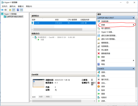Click the actions pane scroll down arrow
The width and height of the screenshot is (138, 106).
pyautogui.click(x=136, y=101)
